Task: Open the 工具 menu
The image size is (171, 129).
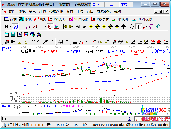Action: click(x=80, y=11)
